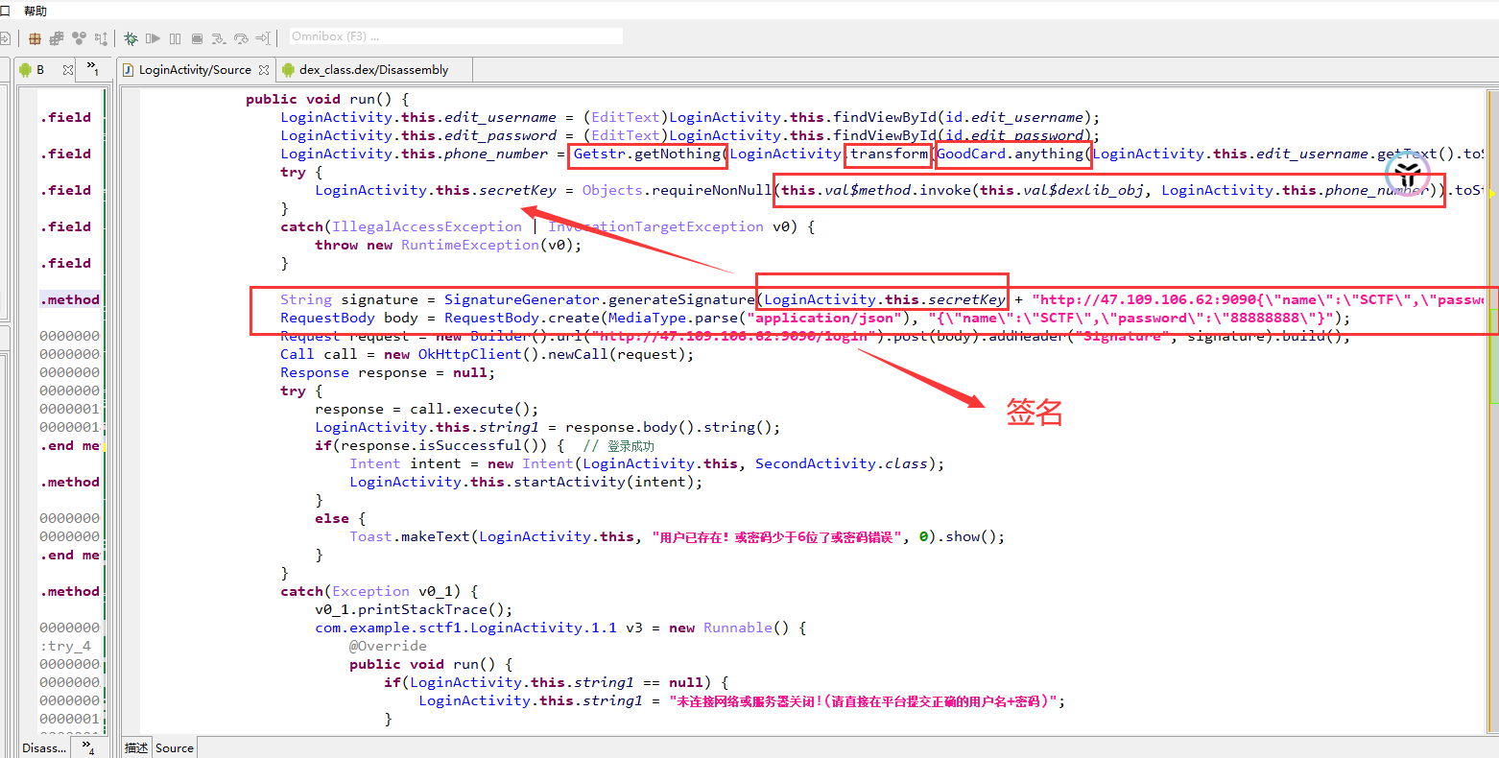Switch to the Source bottom tab

[x=174, y=747]
